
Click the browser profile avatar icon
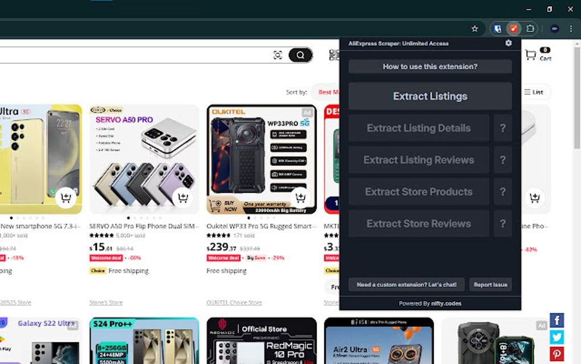tap(554, 28)
